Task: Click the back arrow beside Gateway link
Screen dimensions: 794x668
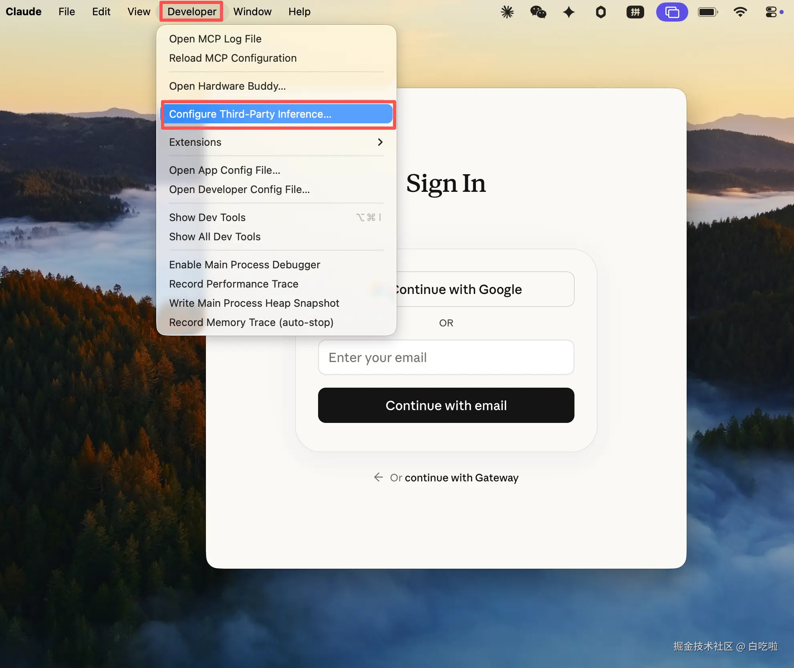Action: [379, 477]
